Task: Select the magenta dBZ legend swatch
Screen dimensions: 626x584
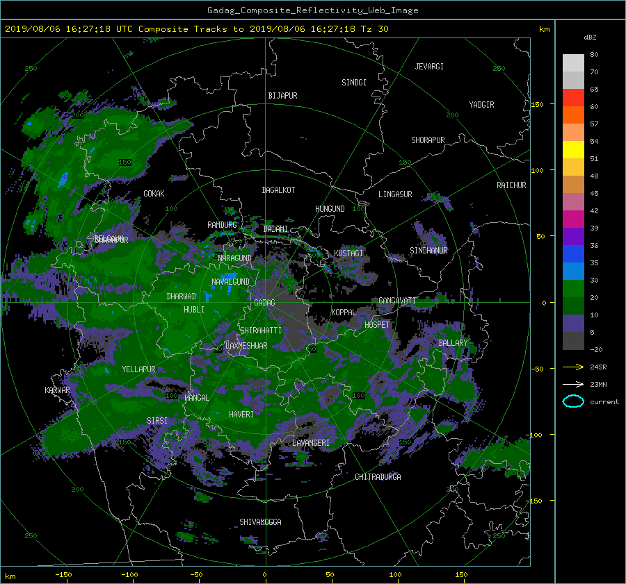Action: pos(573,219)
